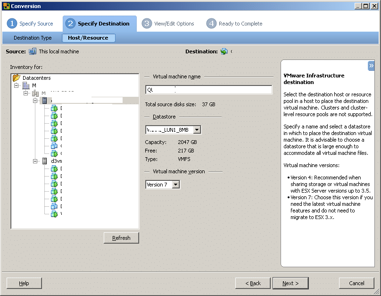
Task: Click the local machine computer icon beside Source
Action: coord(33,51)
